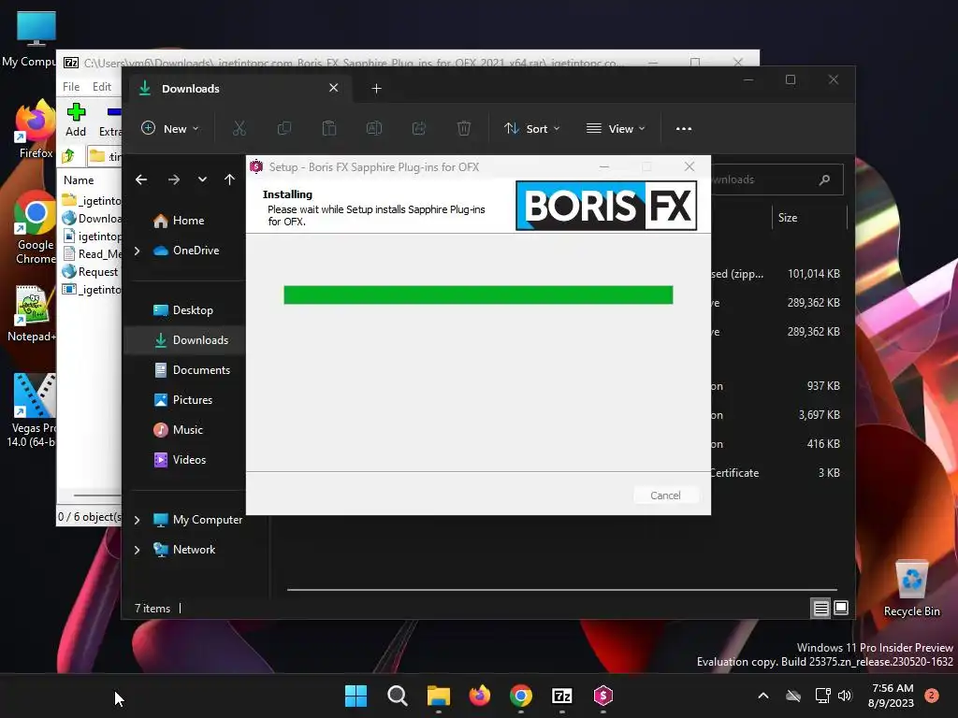Click the Delete trash icon in Explorer
Screen dimensions: 958x718
coord(464,128)
